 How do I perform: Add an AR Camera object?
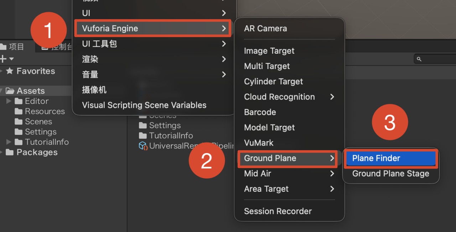[265, 28]
